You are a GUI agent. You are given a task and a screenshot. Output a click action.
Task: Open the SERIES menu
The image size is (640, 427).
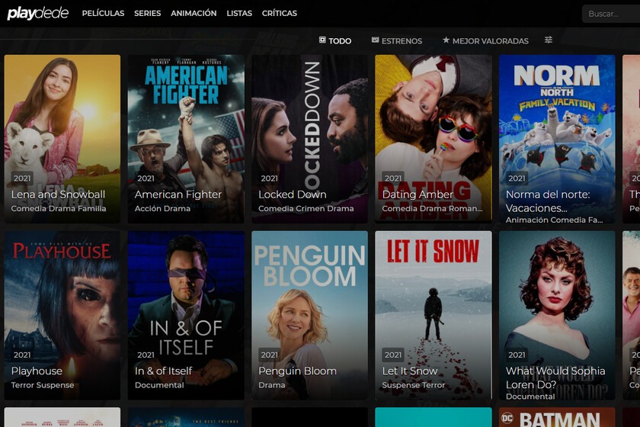pyautogui.click(x=147, y=13)
